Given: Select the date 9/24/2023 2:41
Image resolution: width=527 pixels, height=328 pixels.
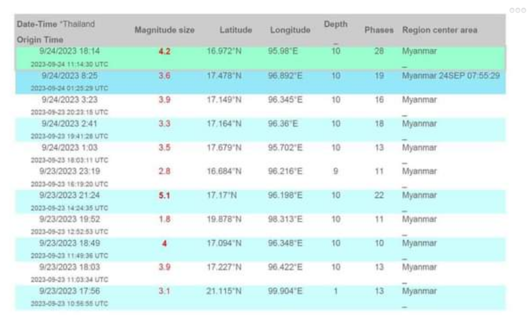Looking at the screenshot, I should [x=70, y=123].
